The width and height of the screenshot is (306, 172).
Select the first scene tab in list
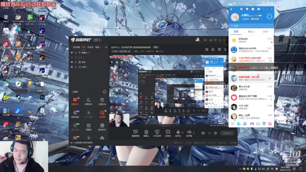pyautogui.click(x=76, y=47)
